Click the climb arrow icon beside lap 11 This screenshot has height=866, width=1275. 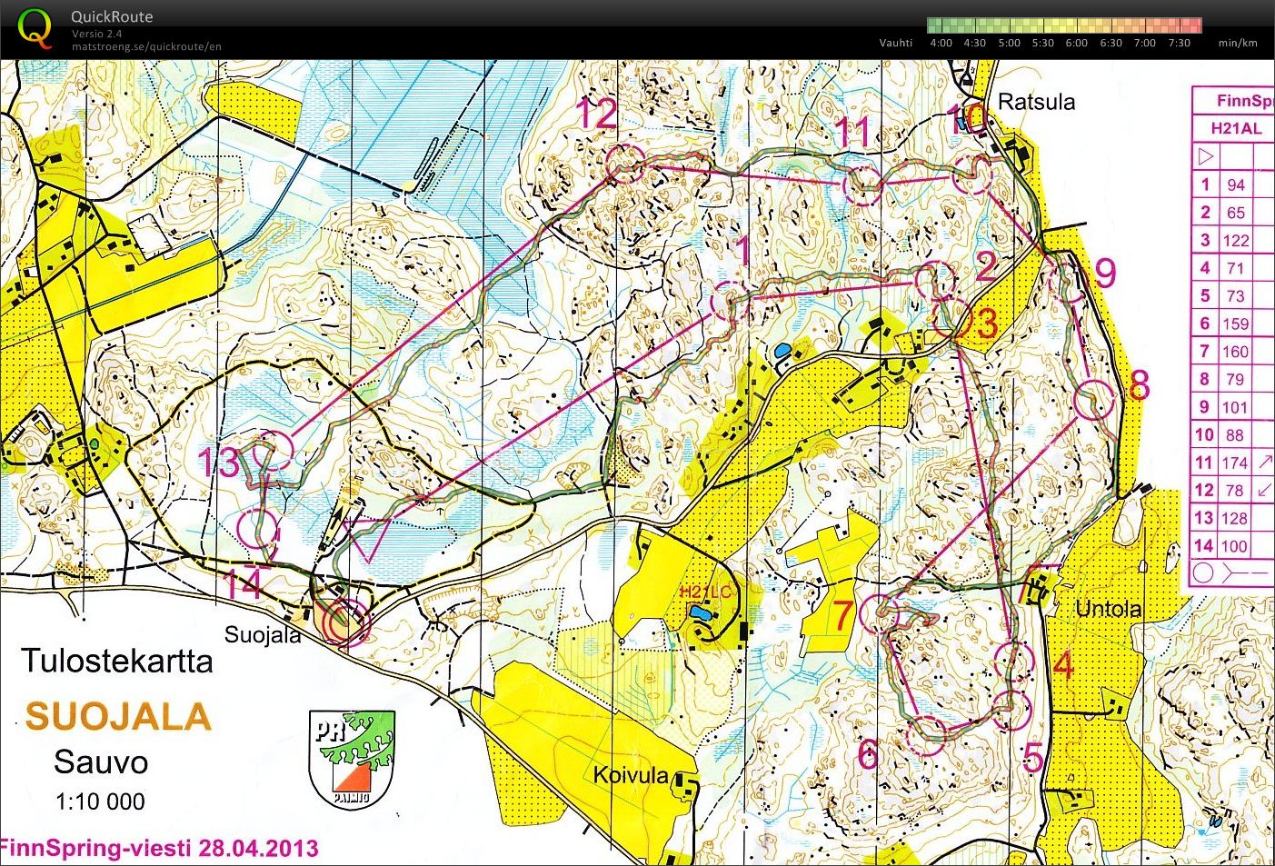1263,462
